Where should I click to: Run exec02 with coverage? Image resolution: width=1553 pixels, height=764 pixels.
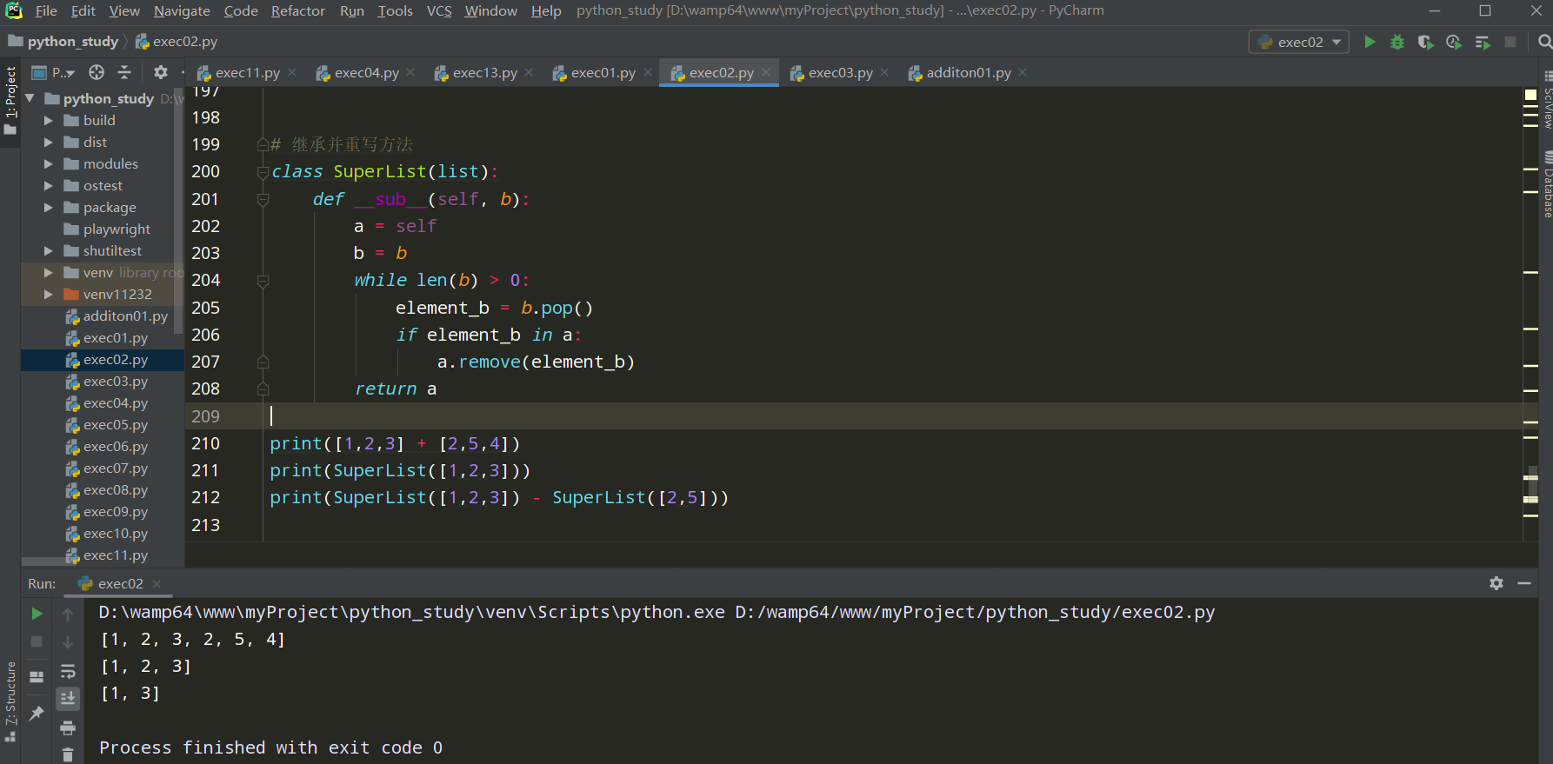[x=1425, y=42]
